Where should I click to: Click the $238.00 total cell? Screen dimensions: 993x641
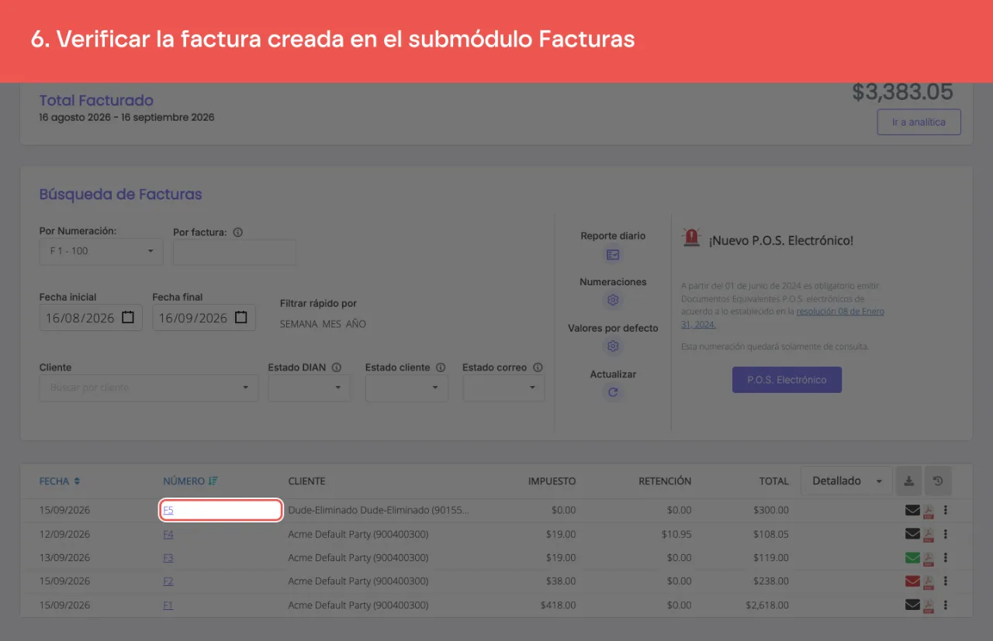(770, 581)
